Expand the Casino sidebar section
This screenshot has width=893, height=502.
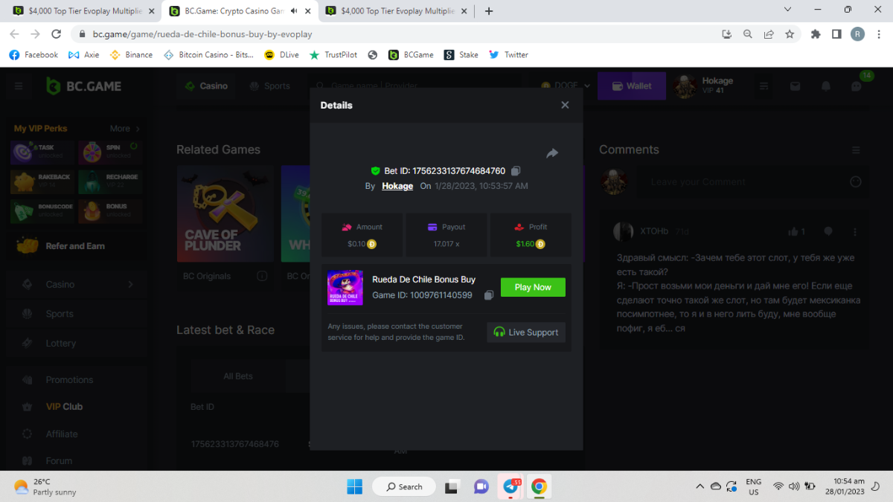point(130,284)
